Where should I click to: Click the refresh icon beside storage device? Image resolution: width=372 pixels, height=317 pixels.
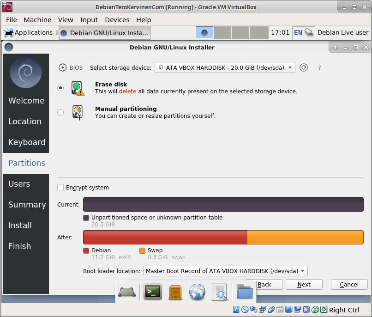pyautogui.click(x=304, y=67)
